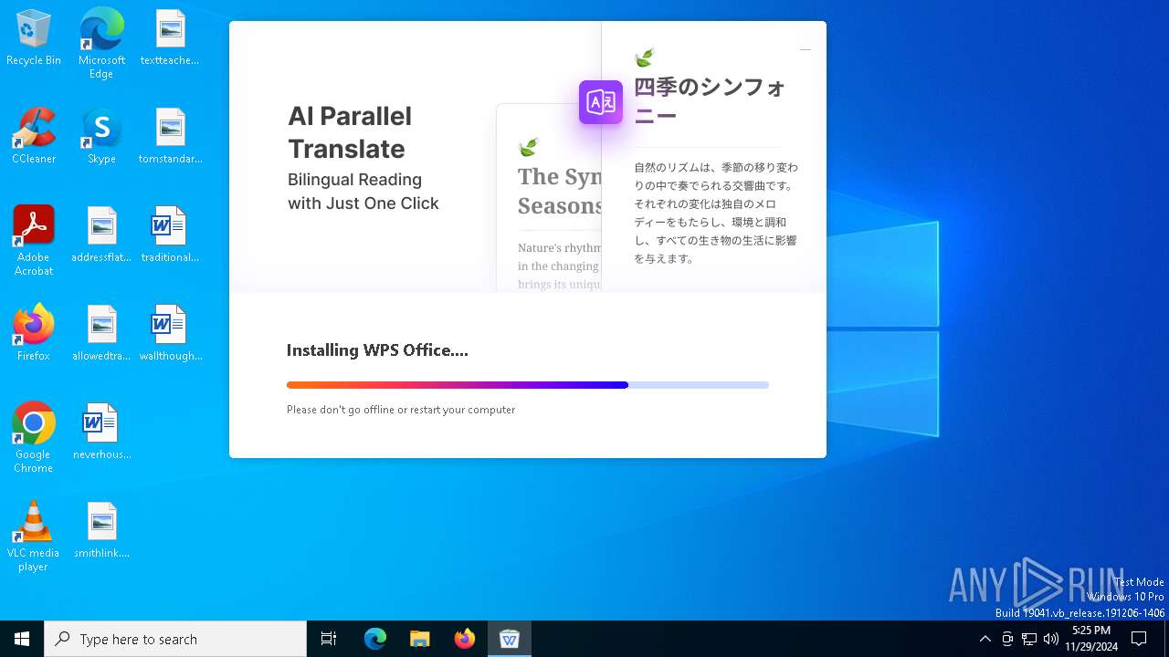Click the Installing WPS Office status text
This screenshot has height=657, width=1169.
coord(377,350)
